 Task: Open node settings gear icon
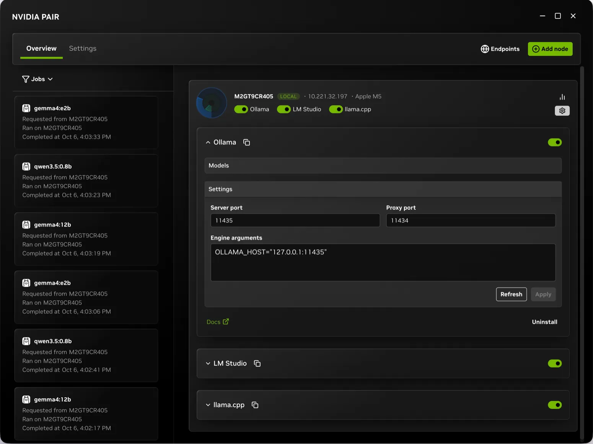[x=562, y=111]
